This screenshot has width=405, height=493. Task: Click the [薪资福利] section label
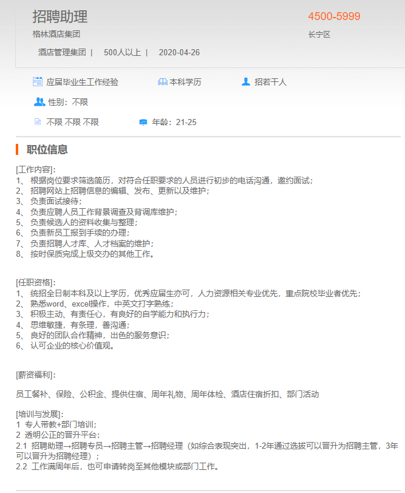(36, 375)
